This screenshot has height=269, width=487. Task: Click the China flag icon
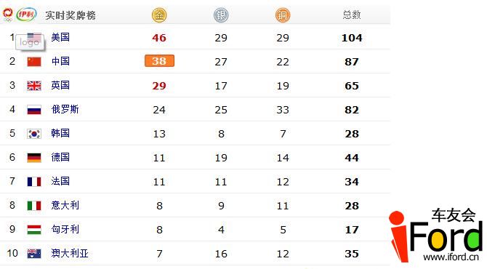pyautogui.click(x=34, y=62)
